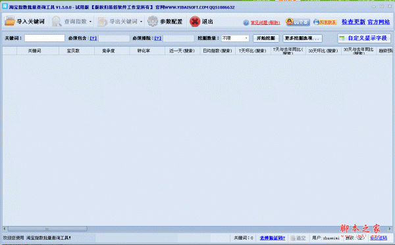
Task: Click the scrollbar left arrow
Action: [5, 229]
